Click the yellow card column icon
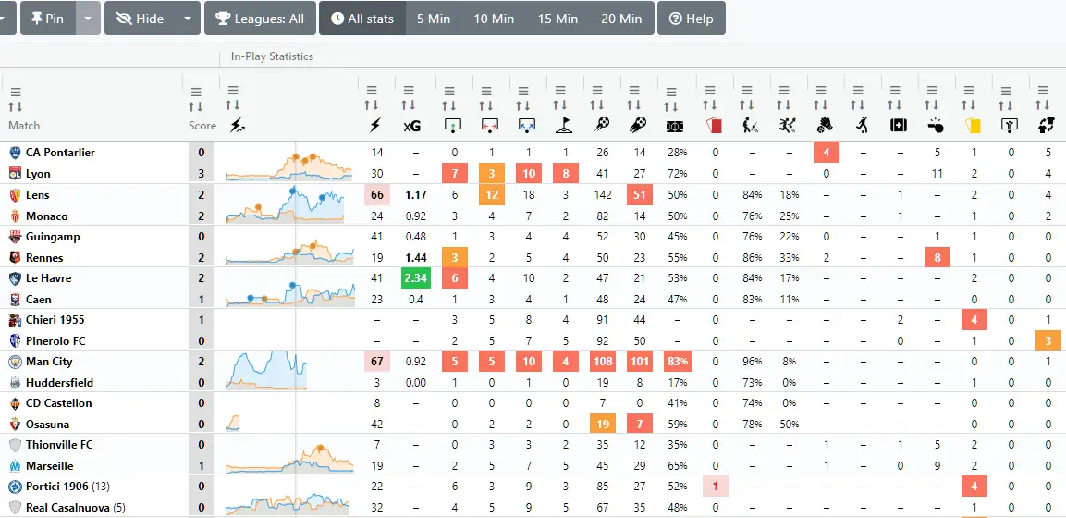Screen dimensions: 1066x518 [972, 126]
